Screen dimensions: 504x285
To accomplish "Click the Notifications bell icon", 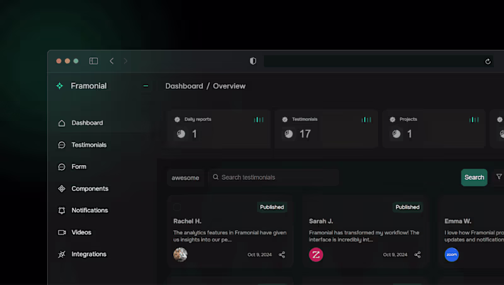I will [62, 211].
